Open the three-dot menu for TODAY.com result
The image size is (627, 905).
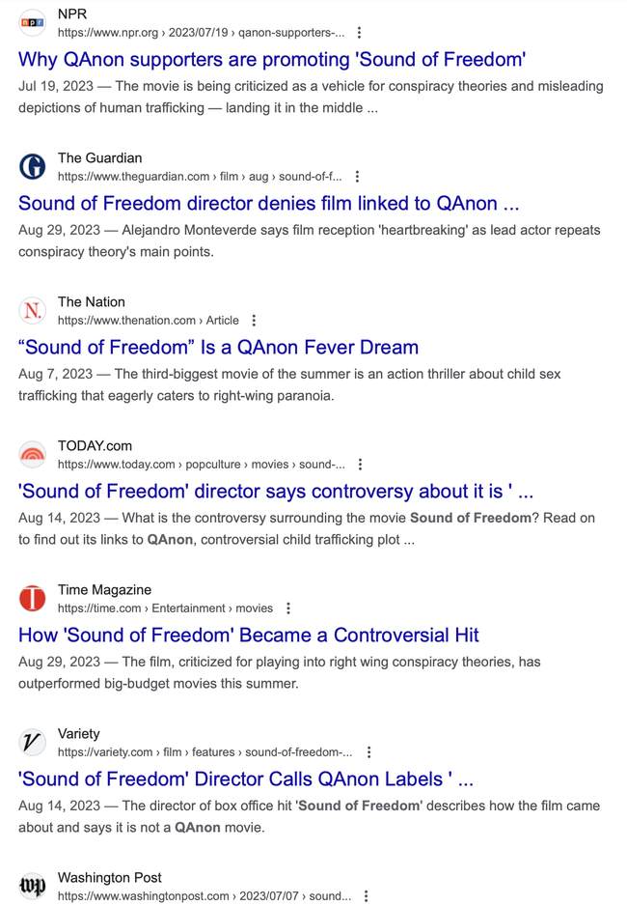point(360,464)
